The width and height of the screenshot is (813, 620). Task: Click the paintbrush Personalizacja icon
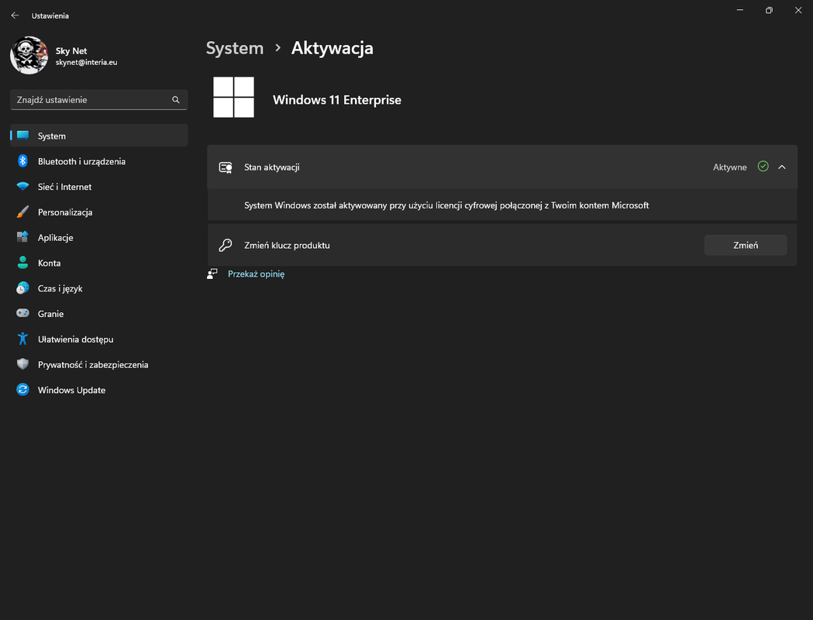(22, 212)
